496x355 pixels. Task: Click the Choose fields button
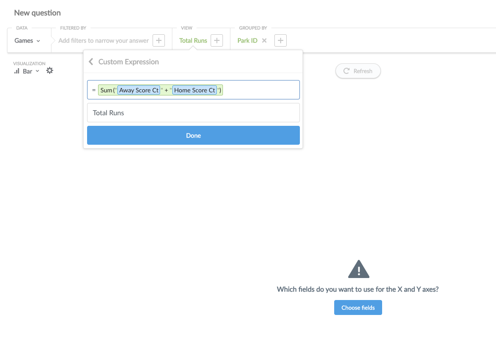(358, 307)
